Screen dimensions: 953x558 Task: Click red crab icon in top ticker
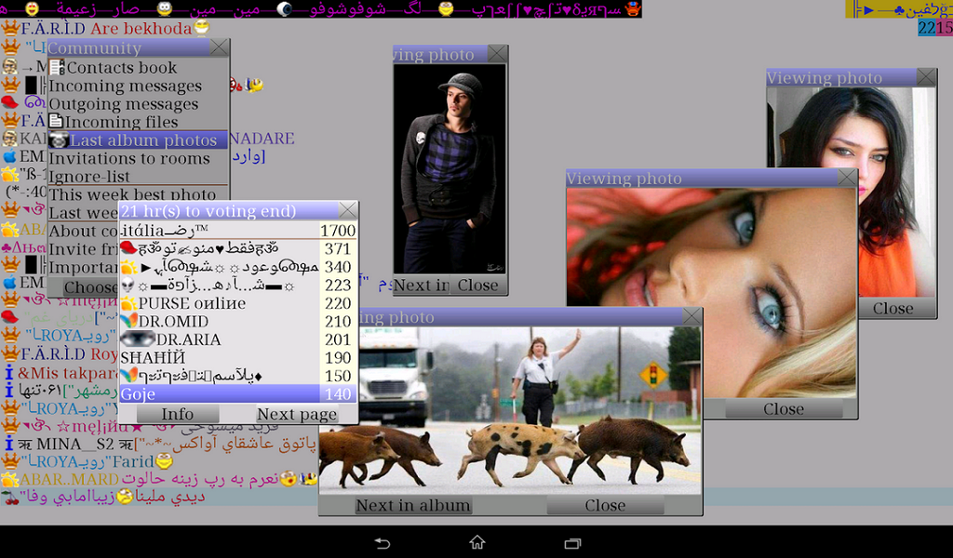(633, 8)
